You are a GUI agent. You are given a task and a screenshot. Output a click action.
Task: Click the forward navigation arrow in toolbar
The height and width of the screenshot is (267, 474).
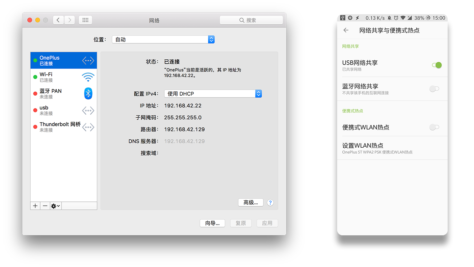pyautogui.click(x=69, y=20)
